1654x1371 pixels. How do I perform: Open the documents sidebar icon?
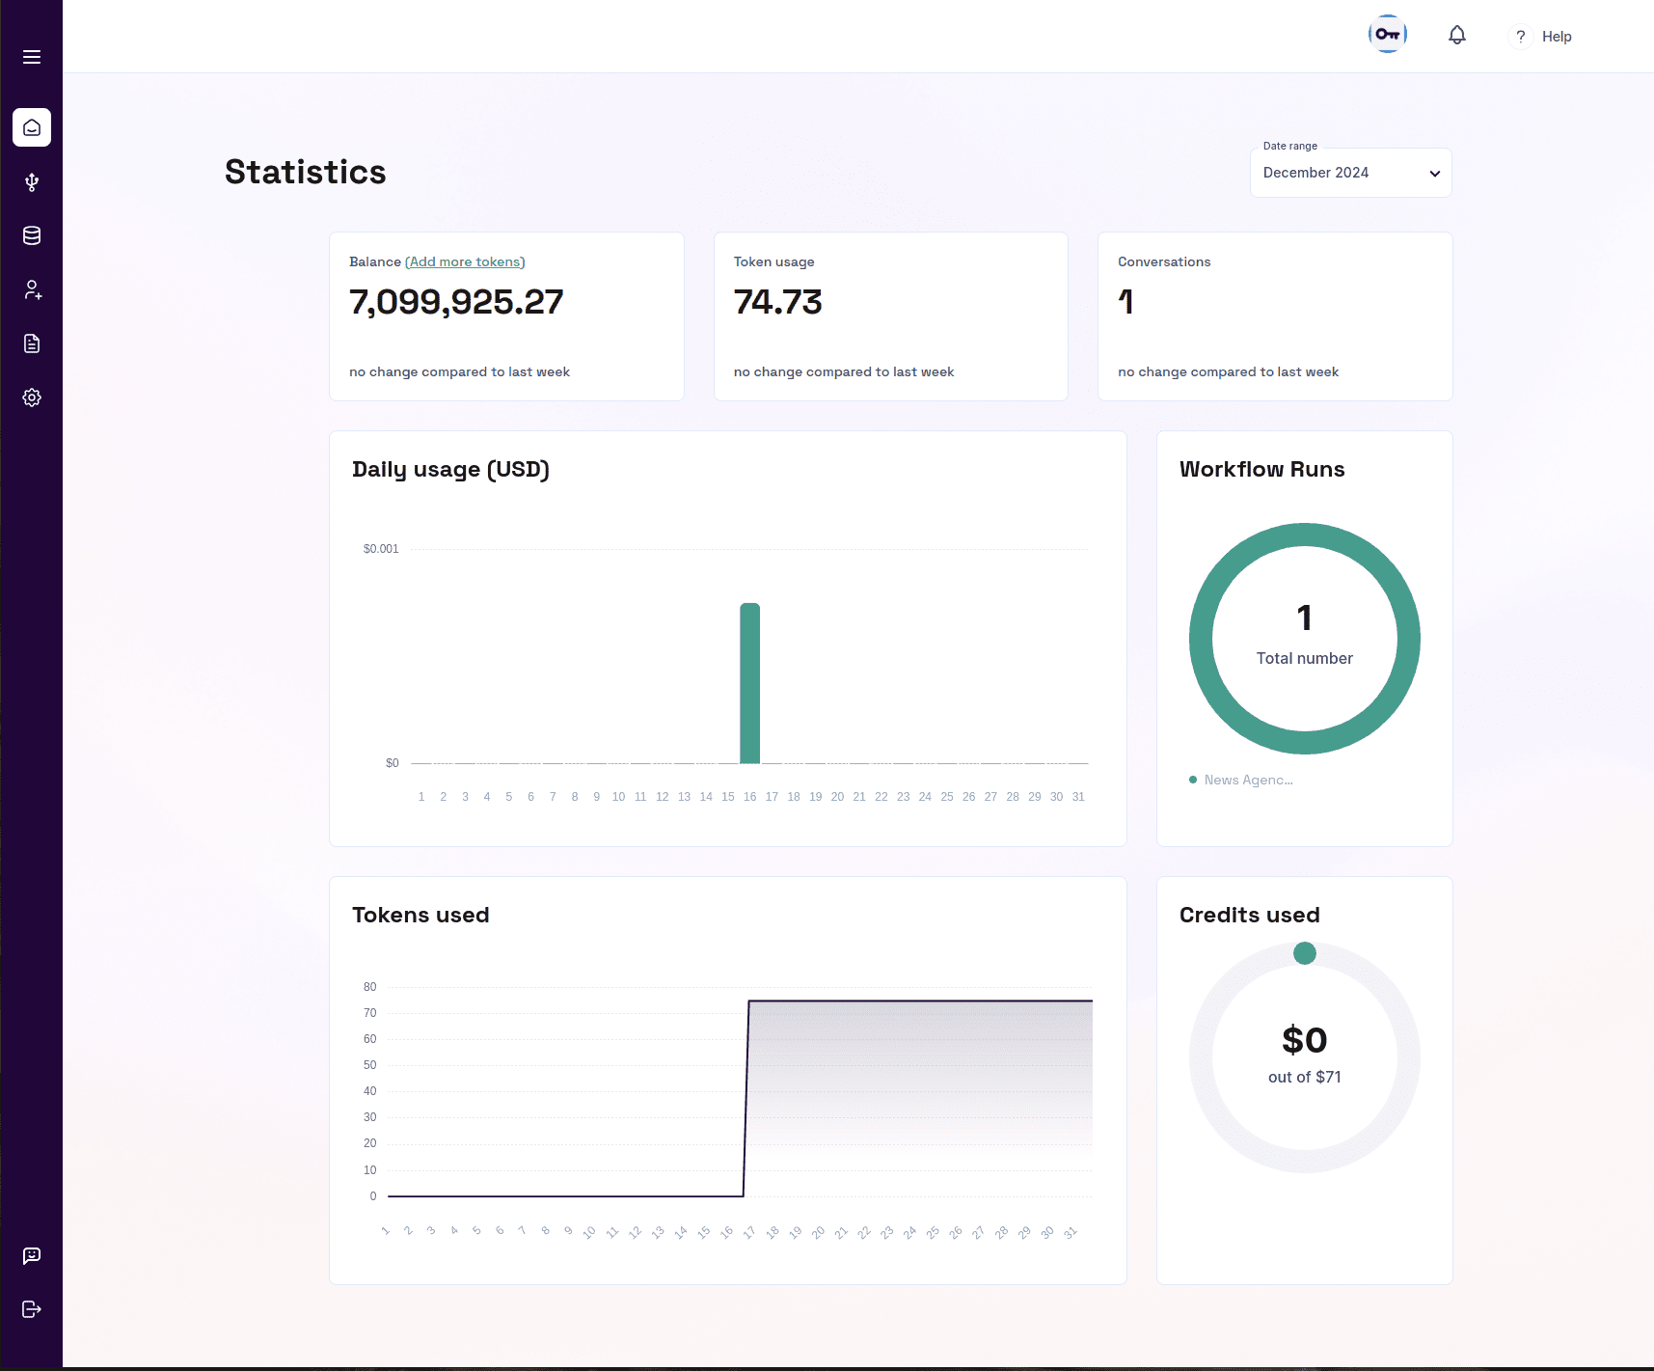click(x=32, y=343)
